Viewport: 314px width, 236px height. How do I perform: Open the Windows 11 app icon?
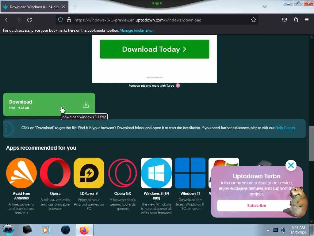pos(190,173)
